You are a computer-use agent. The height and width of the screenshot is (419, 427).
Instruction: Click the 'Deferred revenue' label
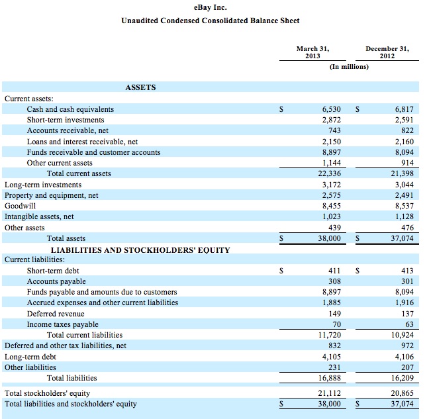click(x=56, y=314)
